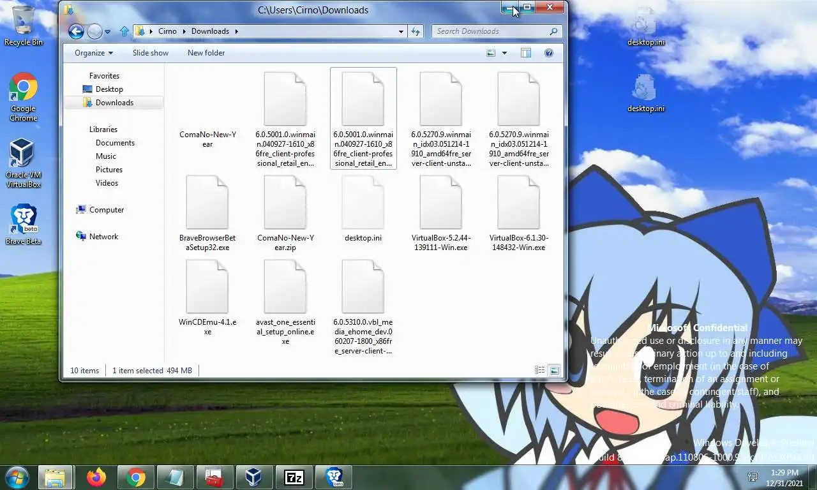Launch VirtualBox from the taskbar
This screenshot has height=490, width=817.
click(255, 477)
